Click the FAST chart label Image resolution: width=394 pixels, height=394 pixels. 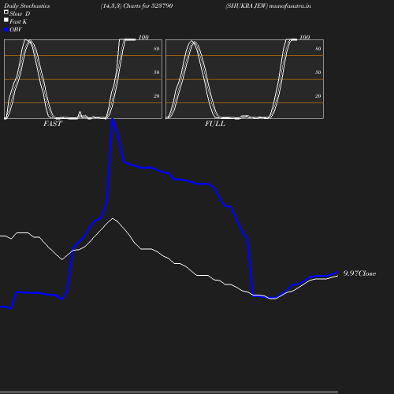click(53, 124)
